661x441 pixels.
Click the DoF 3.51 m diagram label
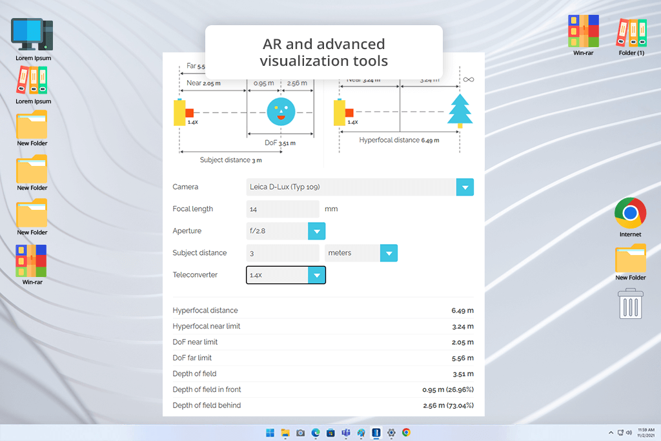click(x=280, y=143)
